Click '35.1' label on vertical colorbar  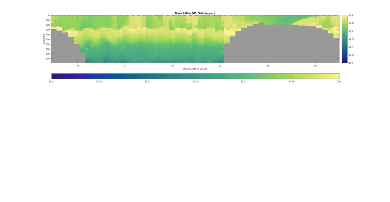pyautogui.click(x=351, y=63)
